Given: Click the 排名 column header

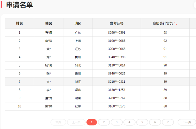Looking at the screenshot, I should pos(20,23).
